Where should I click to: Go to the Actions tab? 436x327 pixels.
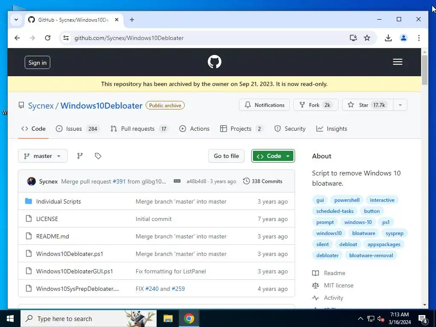[x=194, y=129]
